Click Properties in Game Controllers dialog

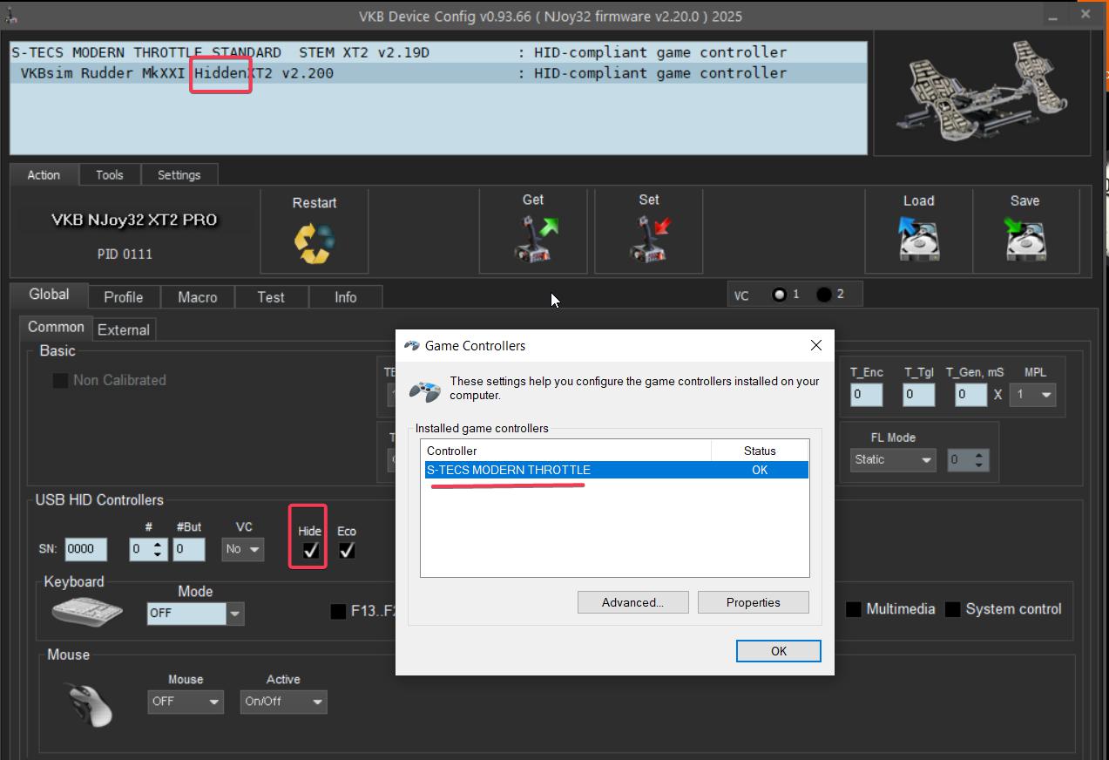coord(754,602)
